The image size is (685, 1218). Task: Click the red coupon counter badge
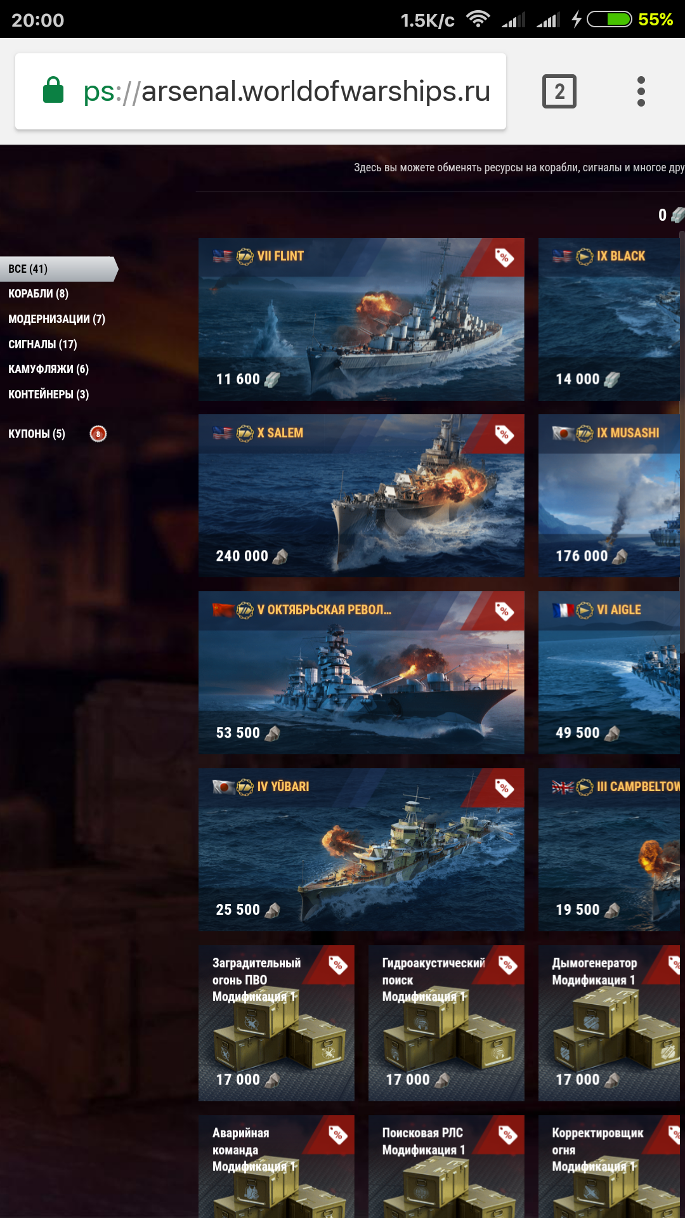tap(98, 434)
